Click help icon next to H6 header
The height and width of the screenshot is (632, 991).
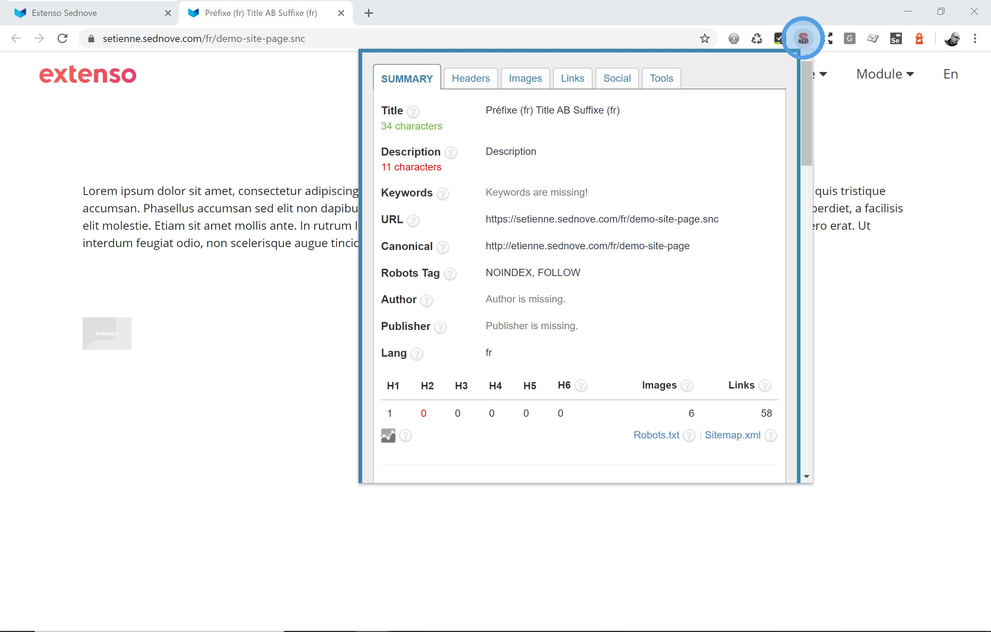[580, 386]
